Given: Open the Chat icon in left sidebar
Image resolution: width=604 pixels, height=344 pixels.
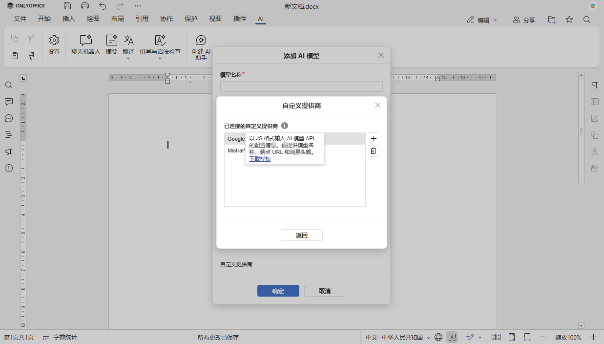Looking at the screenshot, I should (x=9, y=118).
